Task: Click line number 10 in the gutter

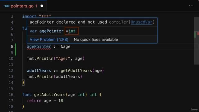Action: [11, 58]
